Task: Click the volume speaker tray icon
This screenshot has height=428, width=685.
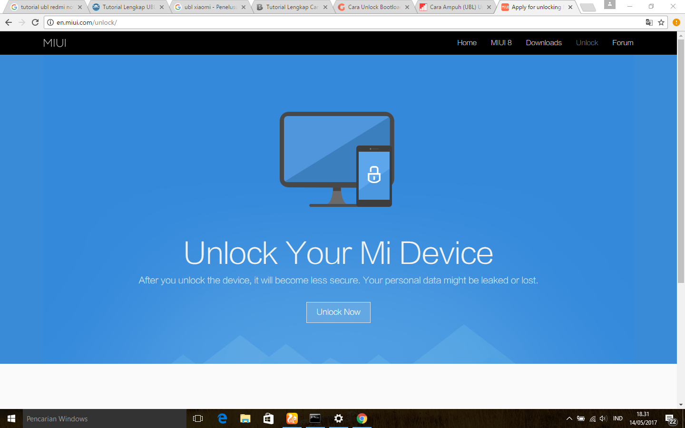Action: coord(603,418)
